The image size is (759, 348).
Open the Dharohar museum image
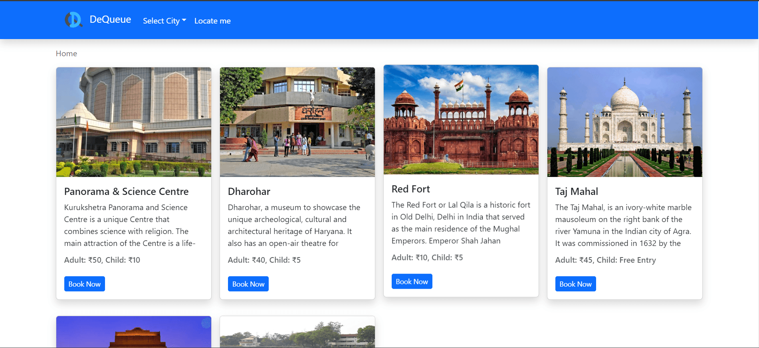point(297,122)
